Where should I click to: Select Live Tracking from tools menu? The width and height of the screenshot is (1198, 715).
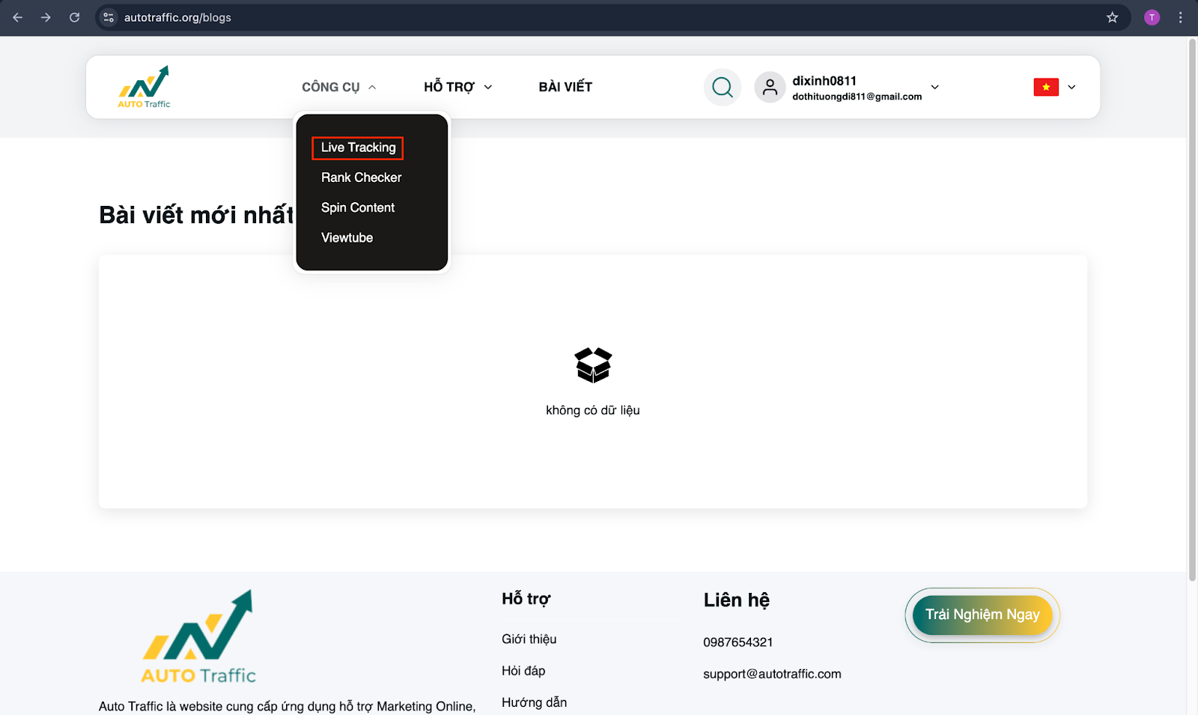pos(358,147)
